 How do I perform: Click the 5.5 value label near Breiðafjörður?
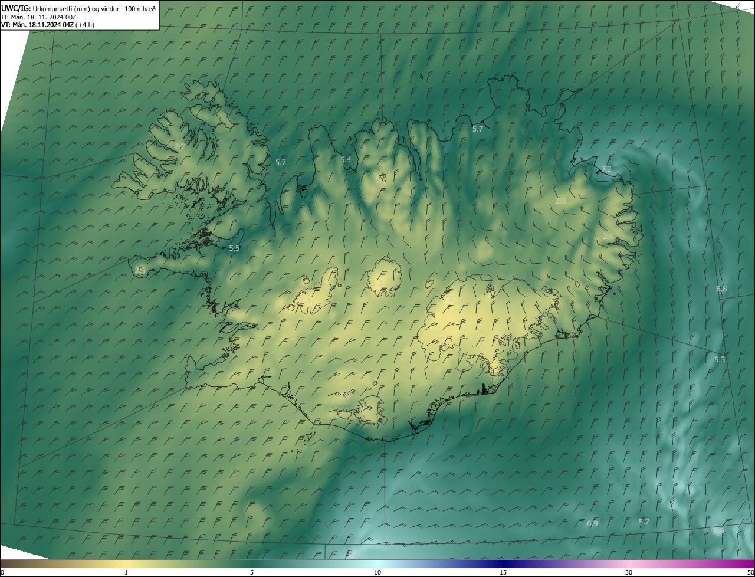click(x=234, y=248)
